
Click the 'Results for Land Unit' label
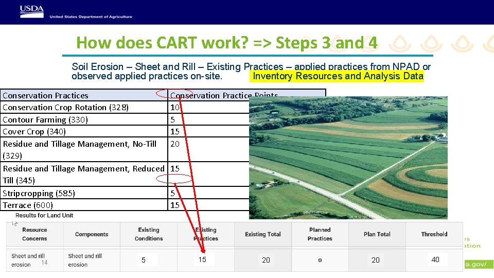[44, 215]
